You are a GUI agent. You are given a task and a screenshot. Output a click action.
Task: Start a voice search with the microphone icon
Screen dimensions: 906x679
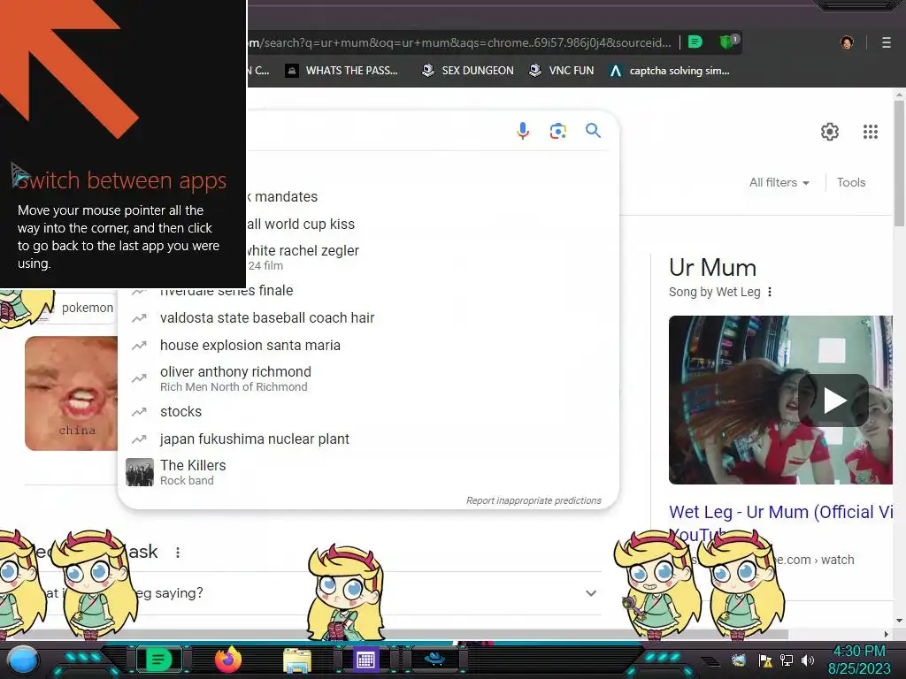(x=522, y=131)
